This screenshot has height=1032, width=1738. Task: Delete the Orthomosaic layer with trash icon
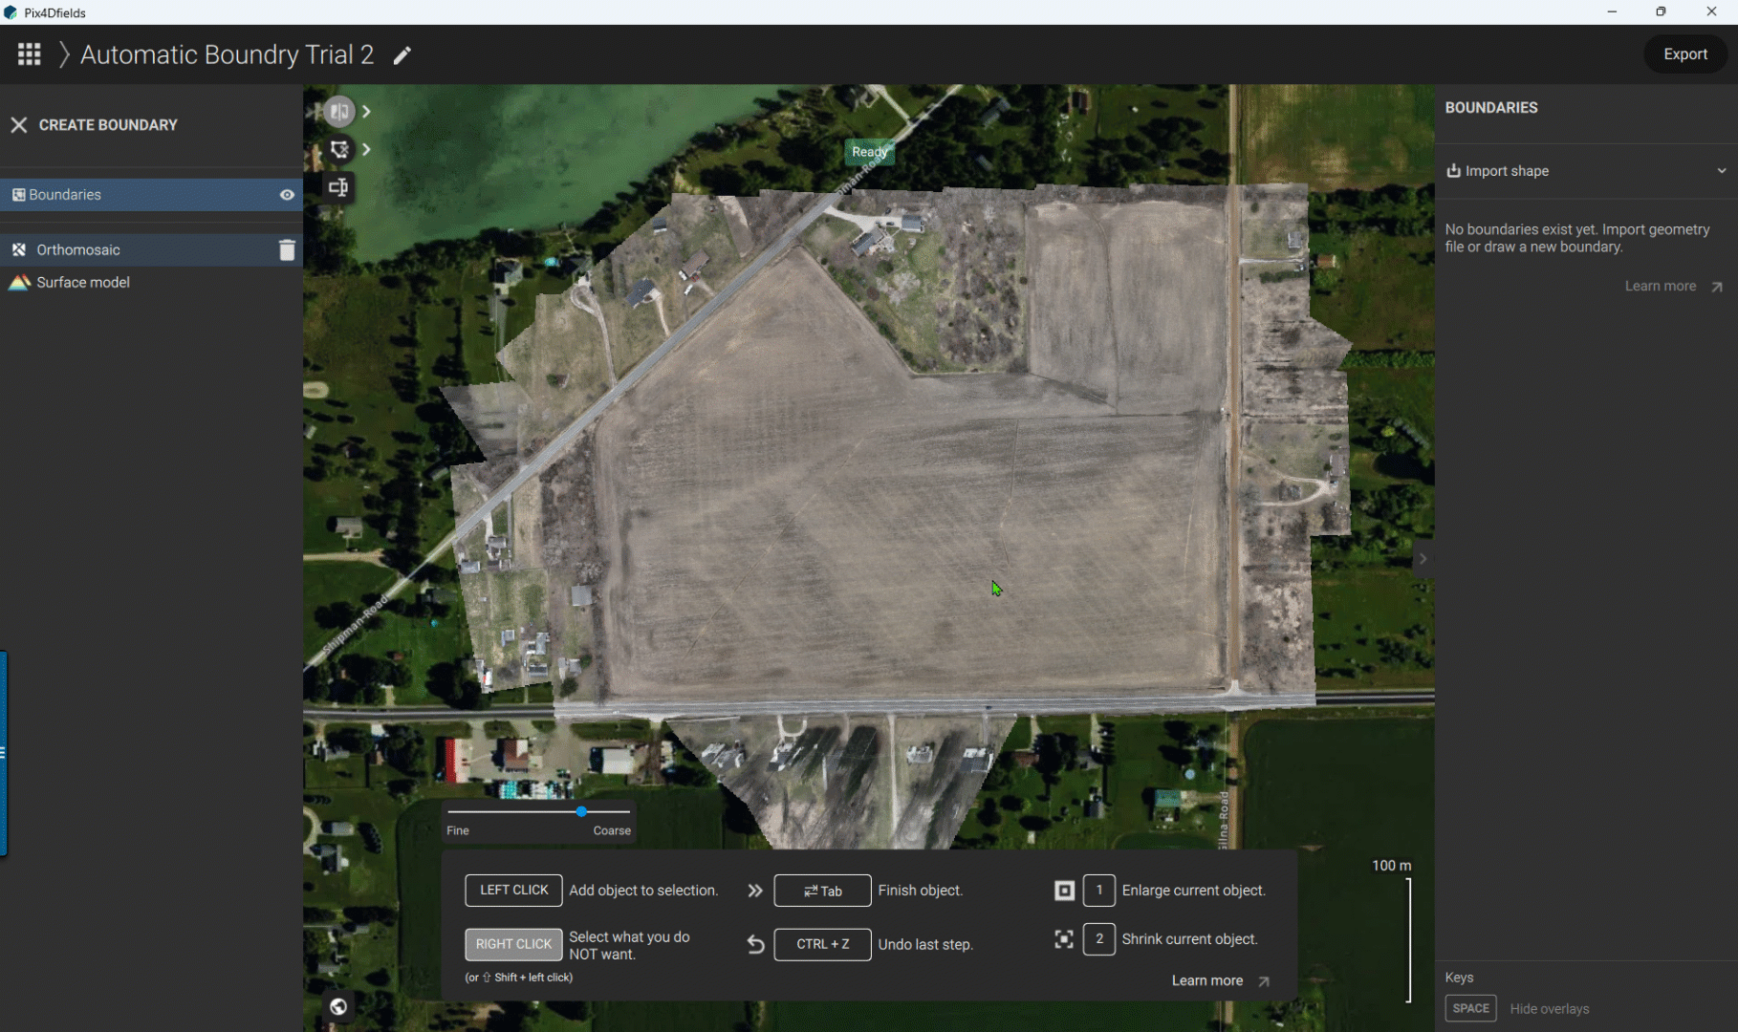(287, 250)
